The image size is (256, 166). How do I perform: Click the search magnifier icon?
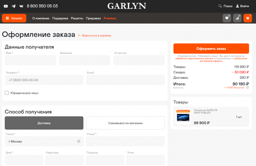click(x=220, y=6)
